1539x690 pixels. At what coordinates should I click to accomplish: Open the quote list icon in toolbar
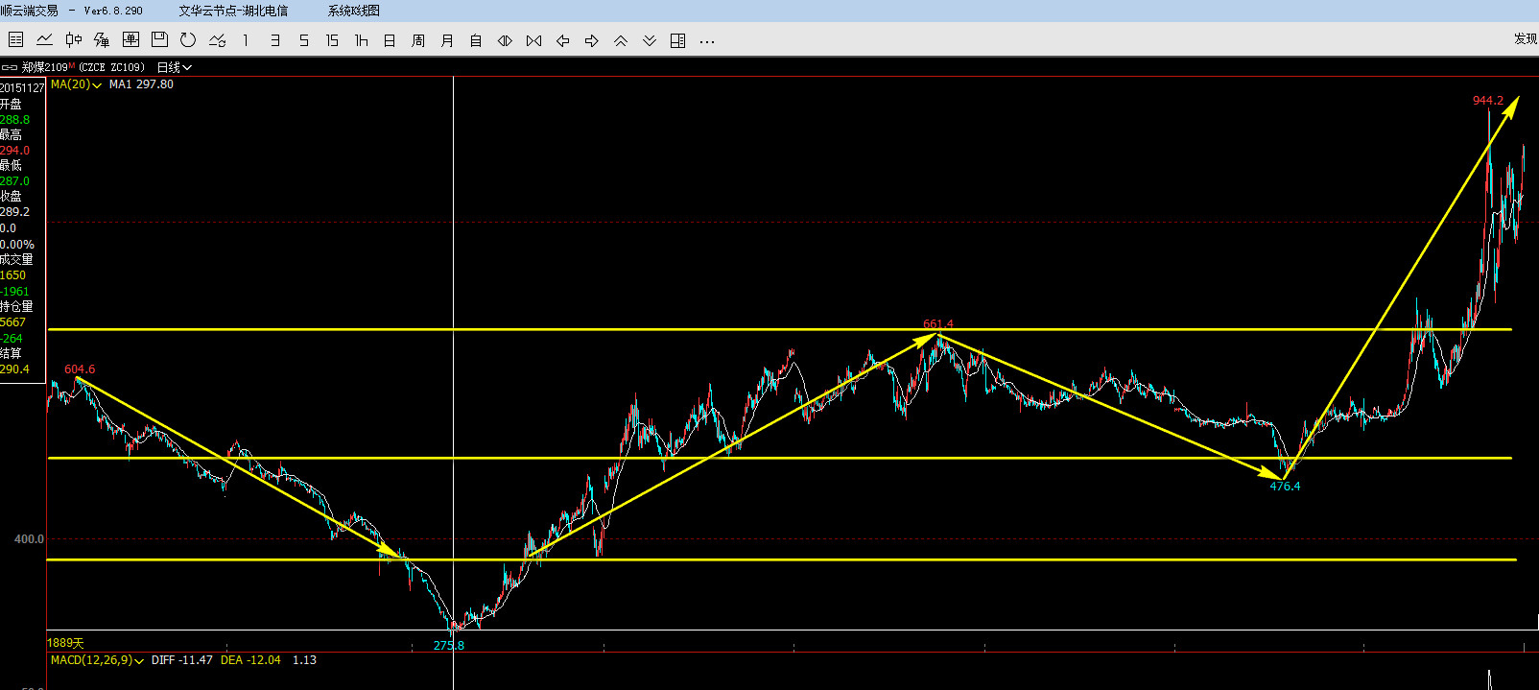[x=15, y=40]
